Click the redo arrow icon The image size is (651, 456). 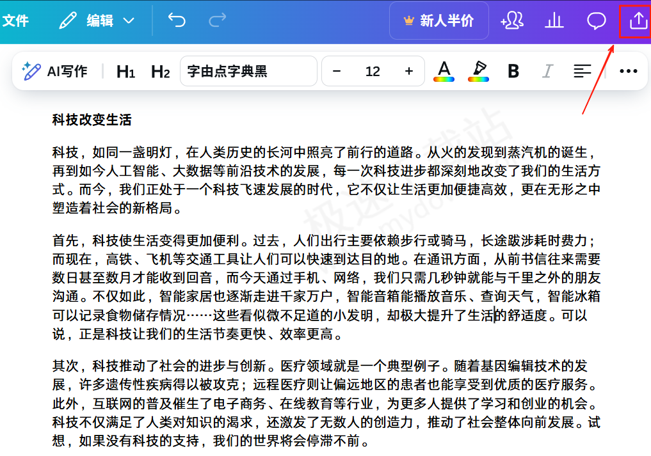217,20
